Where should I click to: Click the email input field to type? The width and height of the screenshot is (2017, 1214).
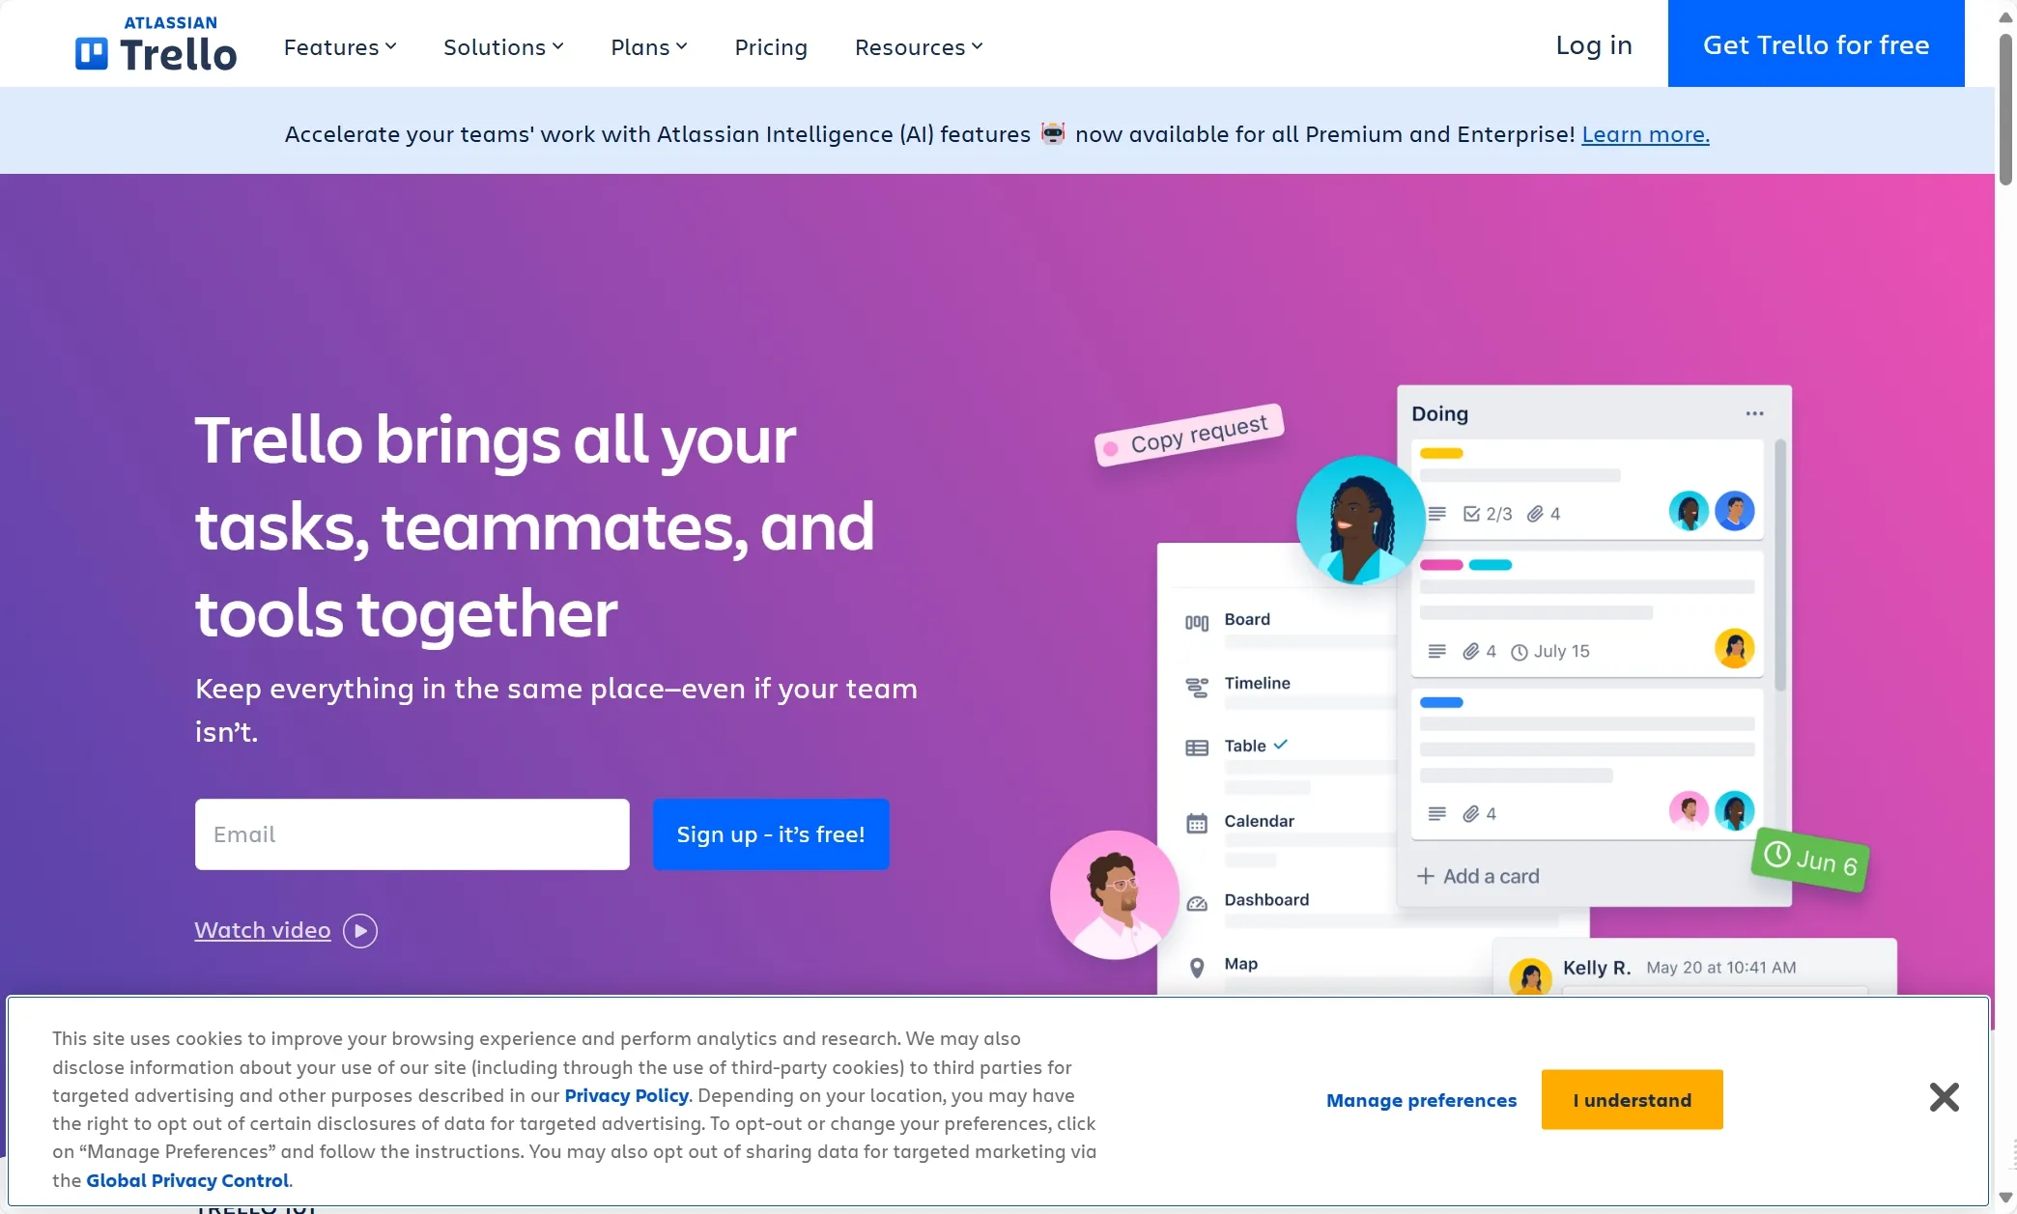coord(412,833)
